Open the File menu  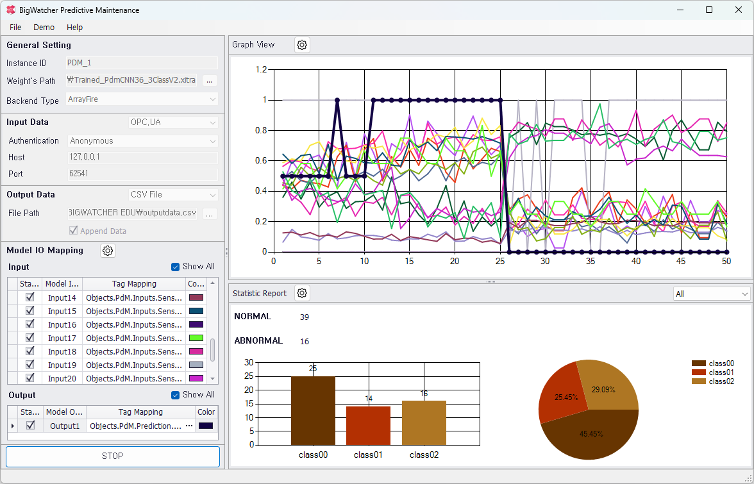(x=15, y=28)
